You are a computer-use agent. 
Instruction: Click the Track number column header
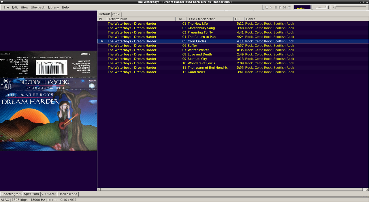[181, 19]
